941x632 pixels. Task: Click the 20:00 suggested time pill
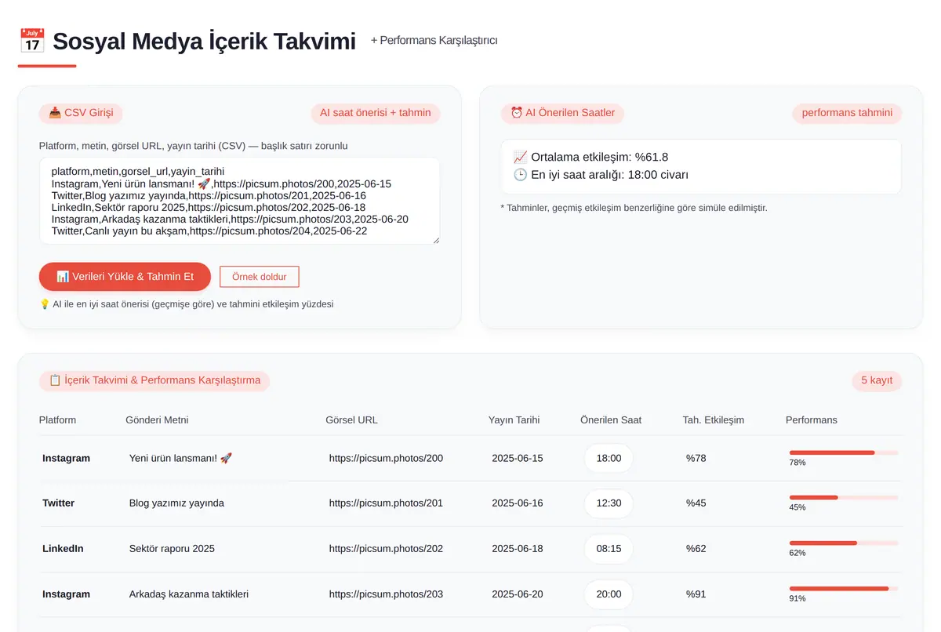coord(609,594)
